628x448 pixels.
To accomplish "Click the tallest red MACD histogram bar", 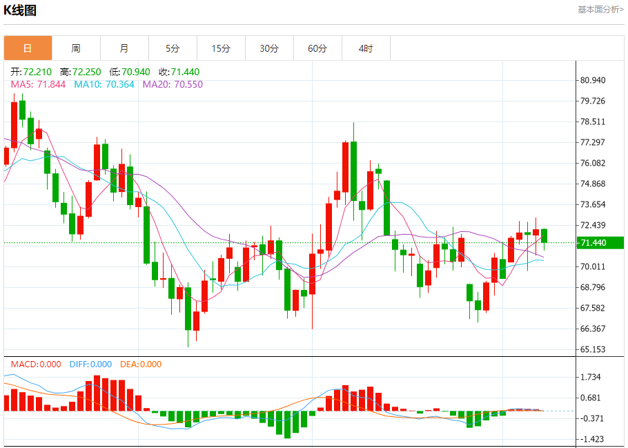I will coord(97,393).
